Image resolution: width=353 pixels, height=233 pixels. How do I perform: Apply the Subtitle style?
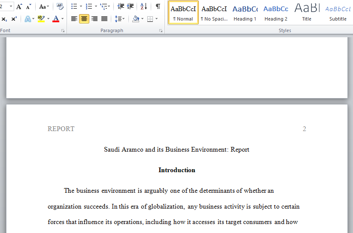tap(338, 12)
